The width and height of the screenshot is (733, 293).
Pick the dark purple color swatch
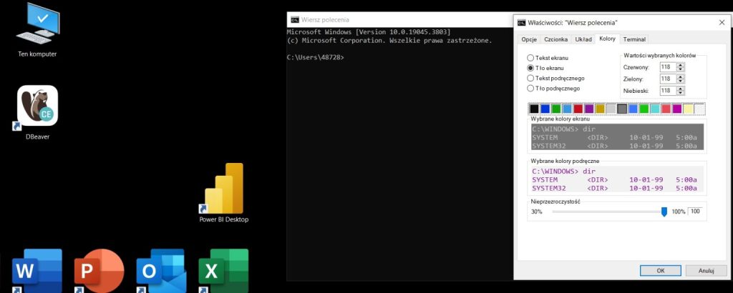[589, 109]
